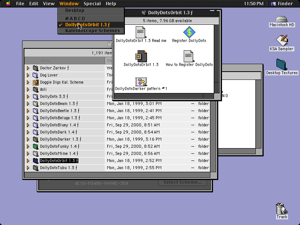Choose checked DollyDotsOrbit 1.3 ƒ menu item
Image resolution: width=300 pixels, height=225 pixels.
tap(91, 25)
